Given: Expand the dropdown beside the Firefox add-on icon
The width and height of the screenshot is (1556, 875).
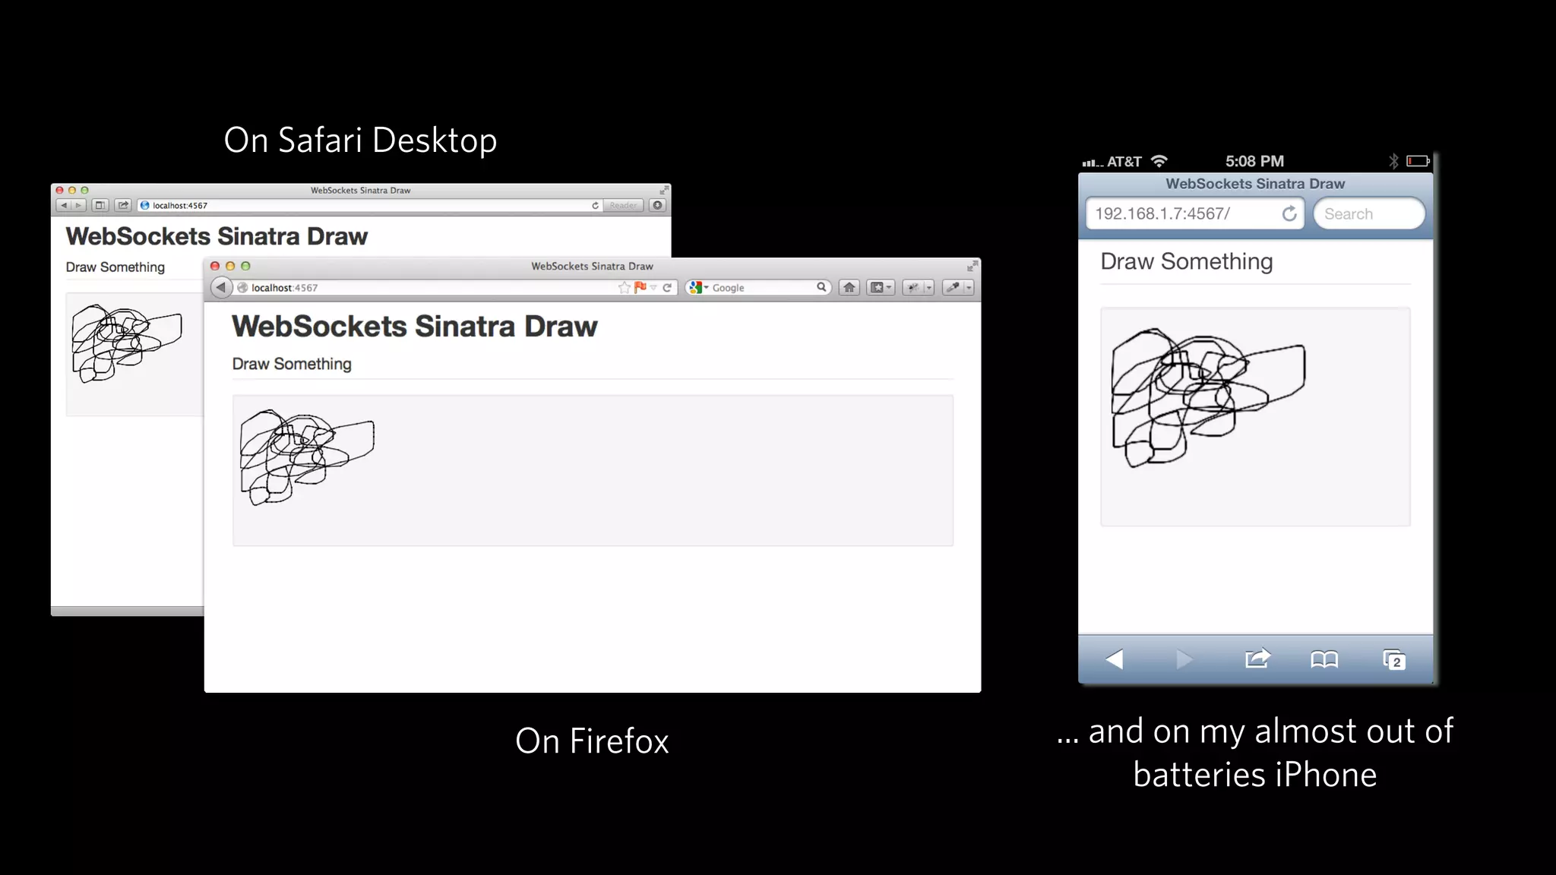Looking at the screenshot, I should pos(928,287).
